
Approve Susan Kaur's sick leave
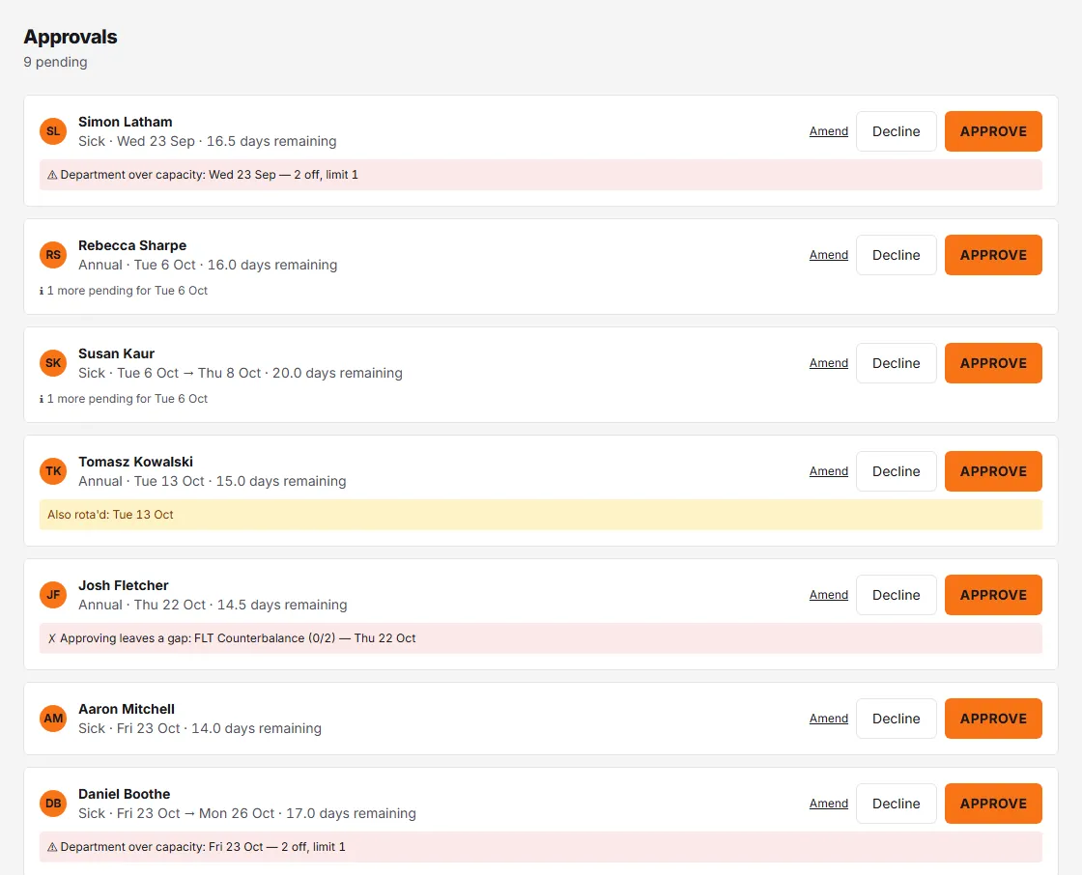(993, 363)
